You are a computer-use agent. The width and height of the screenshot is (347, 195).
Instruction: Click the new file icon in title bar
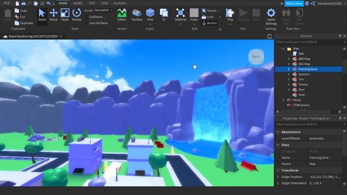[x=17, y=3]
